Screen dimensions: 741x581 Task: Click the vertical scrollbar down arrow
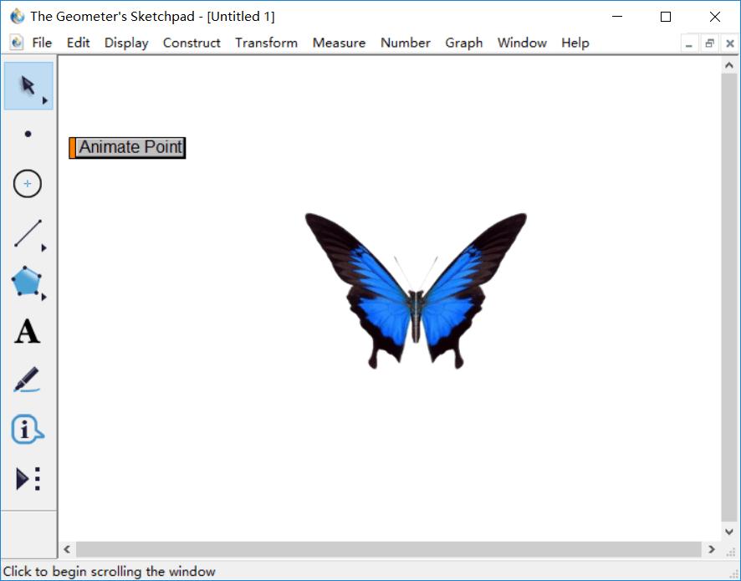(728, 532)
